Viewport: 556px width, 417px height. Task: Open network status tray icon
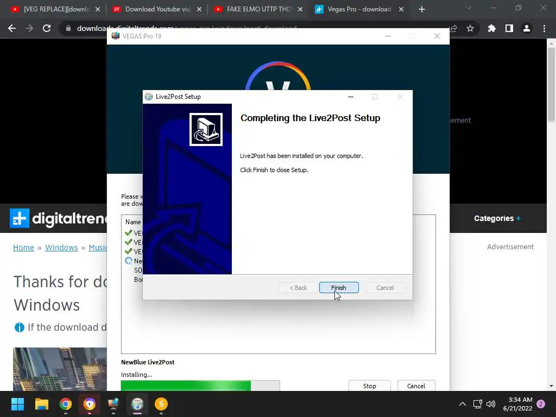478,404
